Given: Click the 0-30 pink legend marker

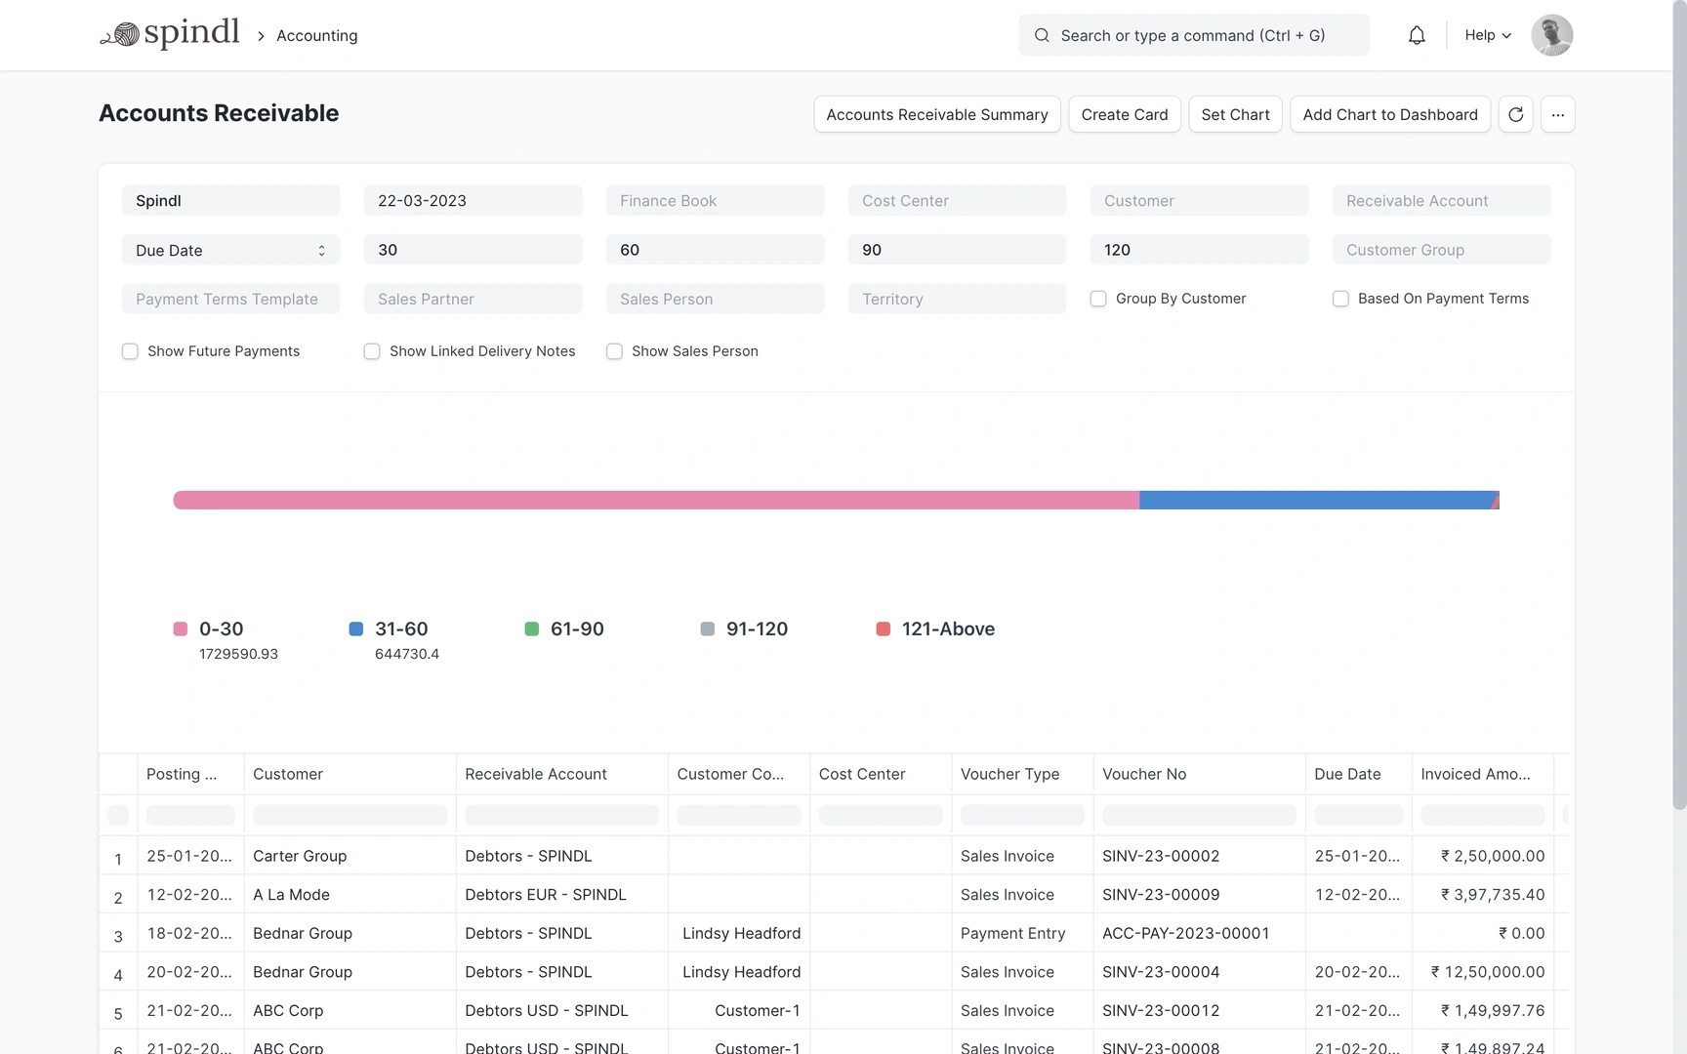Looking at the screenshot, I should 181,629.
